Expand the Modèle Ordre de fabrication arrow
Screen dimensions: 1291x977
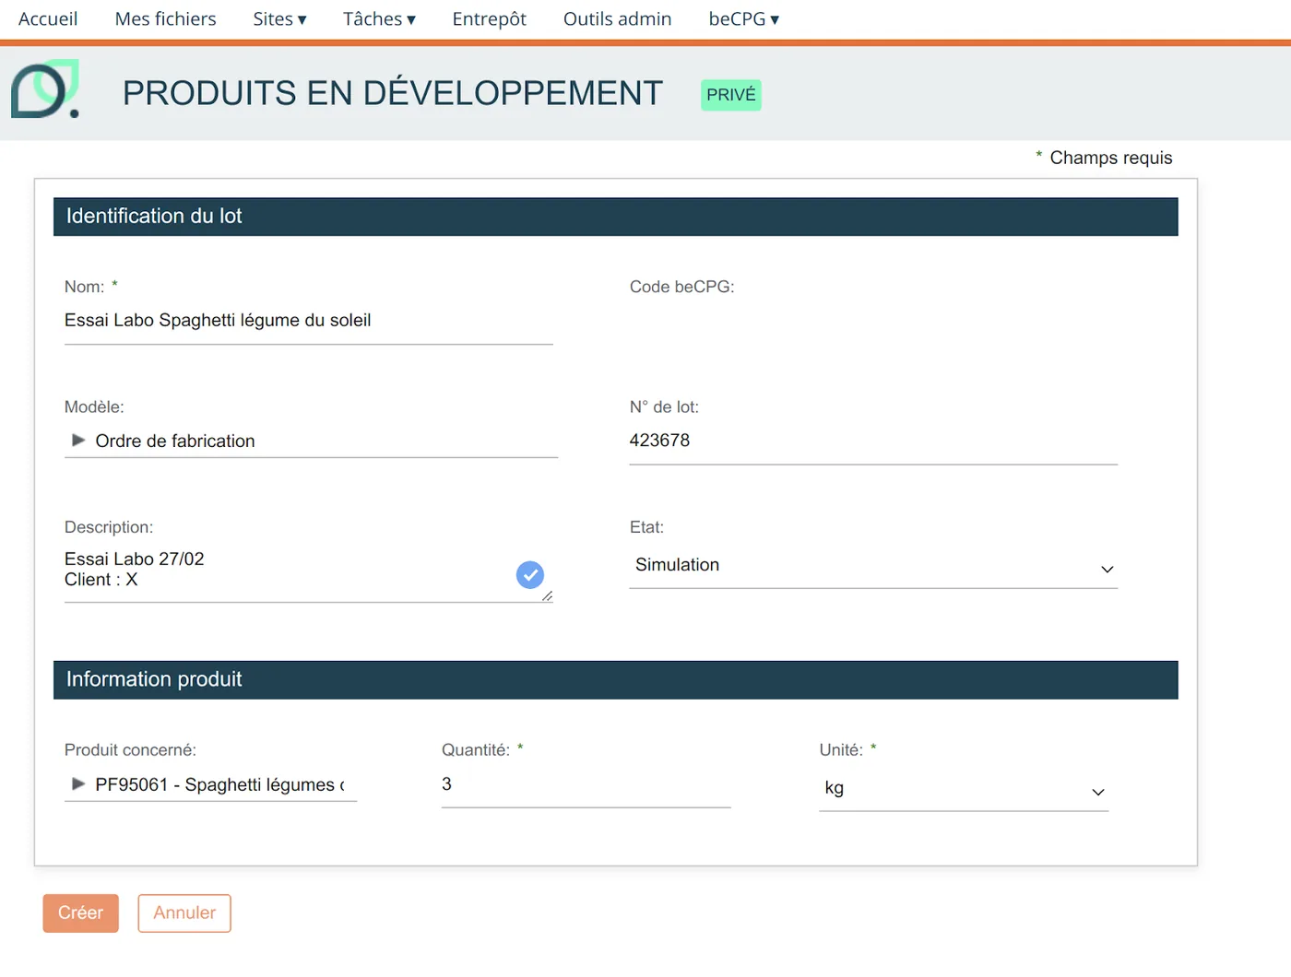tap(78, 441)
